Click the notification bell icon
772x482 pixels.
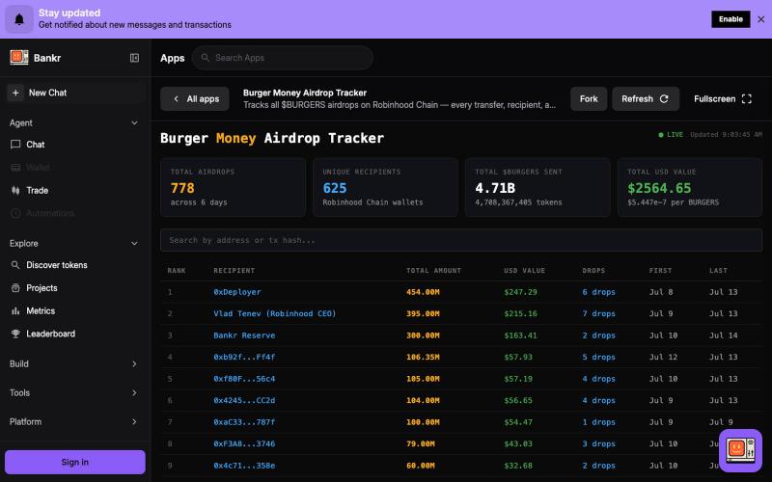(18, 19)
